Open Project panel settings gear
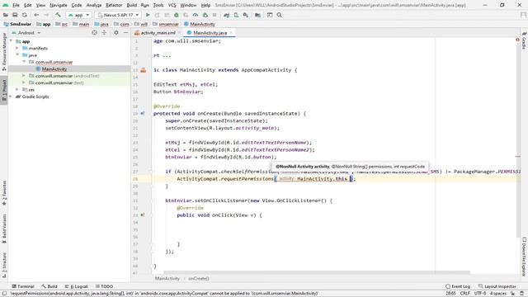Viewport: 528px width, 297px height. (x=116, y=33)
